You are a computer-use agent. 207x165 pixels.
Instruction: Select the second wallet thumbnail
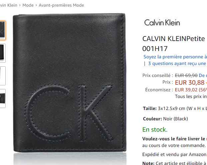pos(3,53)
